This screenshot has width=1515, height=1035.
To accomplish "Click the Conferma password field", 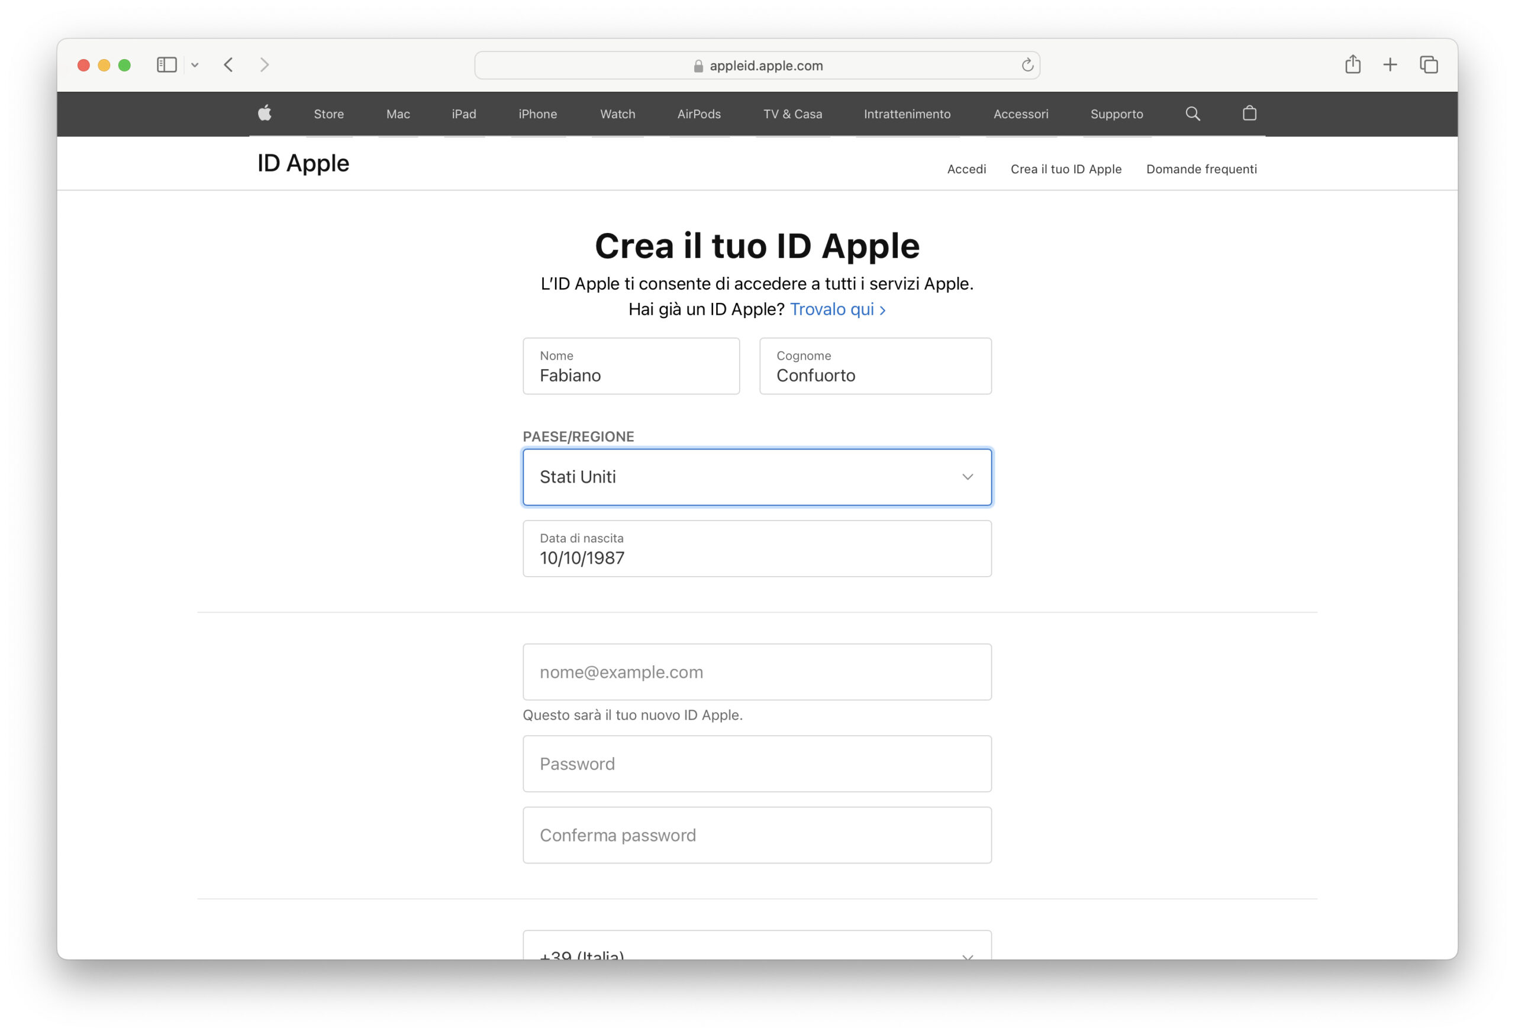I will [x=757, y=835].
